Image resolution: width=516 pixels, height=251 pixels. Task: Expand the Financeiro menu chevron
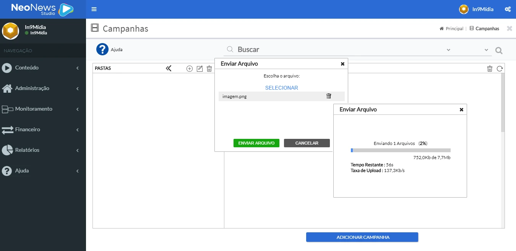point(78,130)
